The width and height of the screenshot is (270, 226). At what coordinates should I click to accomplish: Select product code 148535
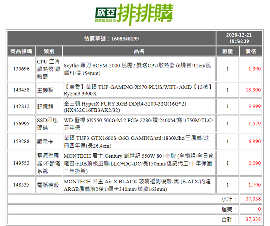pos(21,185)
